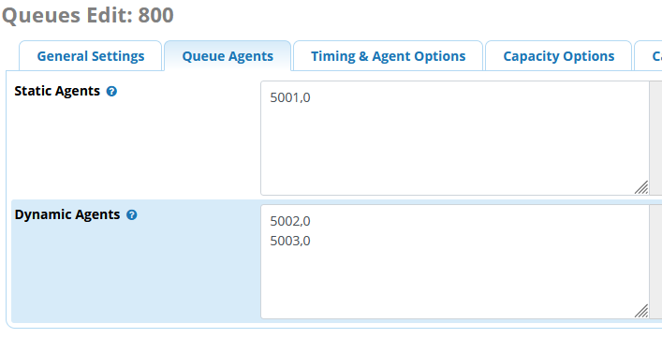Click the Queues Edit: 800 heading
Image resolution: width=662 pixels, height=353 pixels.
click(x=88, y=16)
